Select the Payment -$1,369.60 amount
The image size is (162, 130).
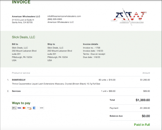[145, 108]
